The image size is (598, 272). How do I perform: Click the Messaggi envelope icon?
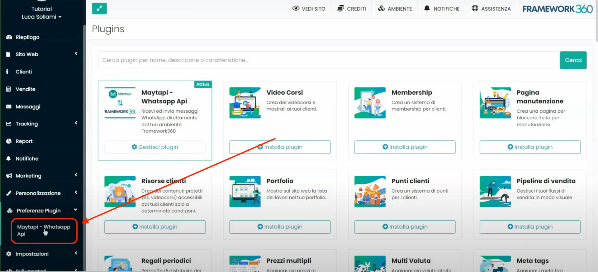[x=9, y=106]
